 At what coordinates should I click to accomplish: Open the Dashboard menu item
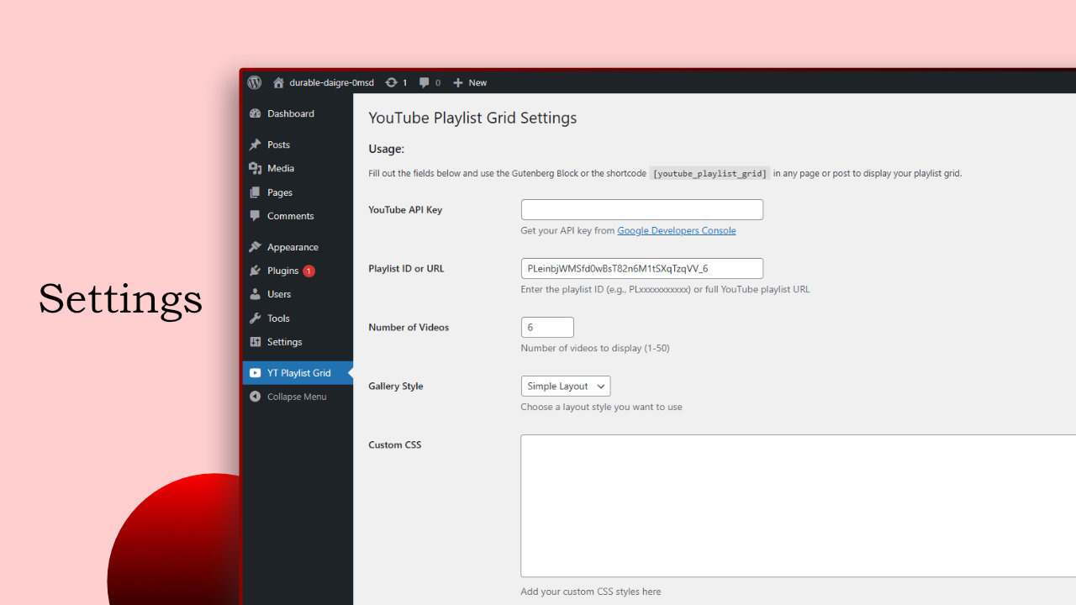pyautogui.click(x=290, y=113)
